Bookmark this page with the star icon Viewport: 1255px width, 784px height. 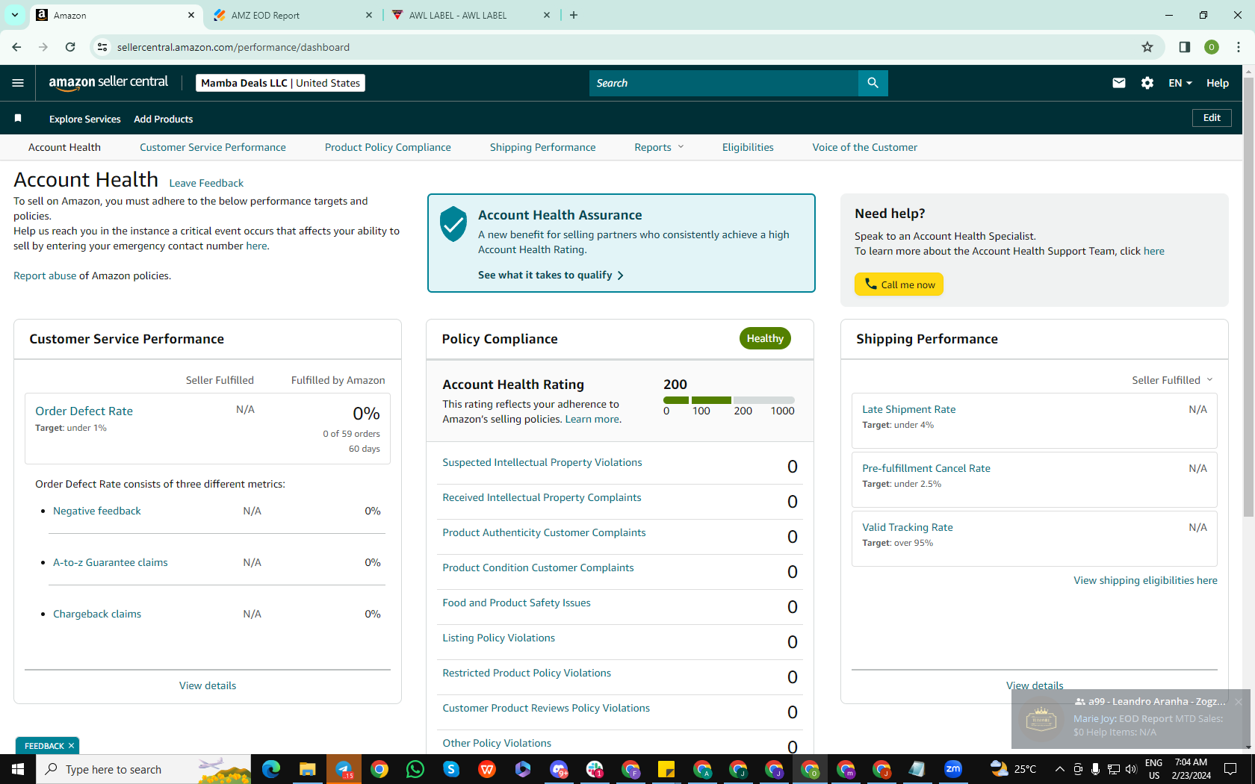coord(1147,47)
